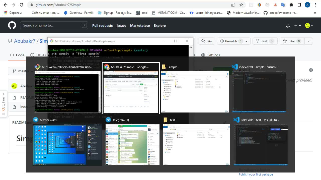
Task: Click Publish your first package link
Action: point(256,174)
